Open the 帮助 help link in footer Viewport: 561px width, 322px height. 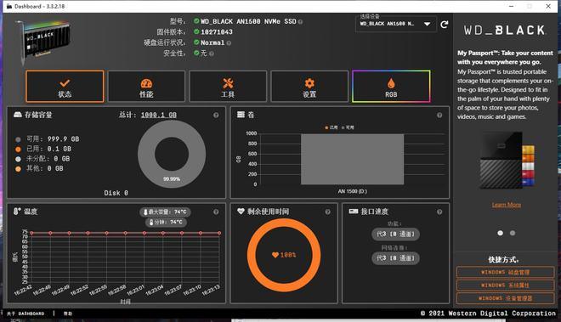click(x=68, y=314)
